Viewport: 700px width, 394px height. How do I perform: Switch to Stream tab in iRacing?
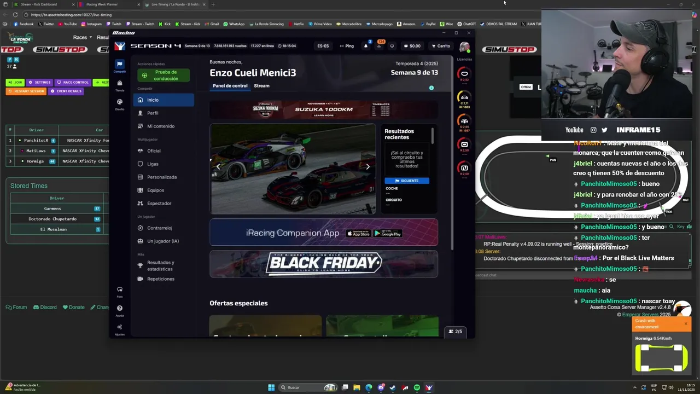[x=261, y=86]
